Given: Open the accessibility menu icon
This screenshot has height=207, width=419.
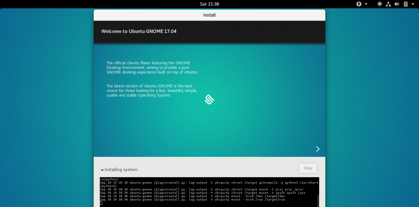Looking at the screenshot, I should tap(359, 4).
